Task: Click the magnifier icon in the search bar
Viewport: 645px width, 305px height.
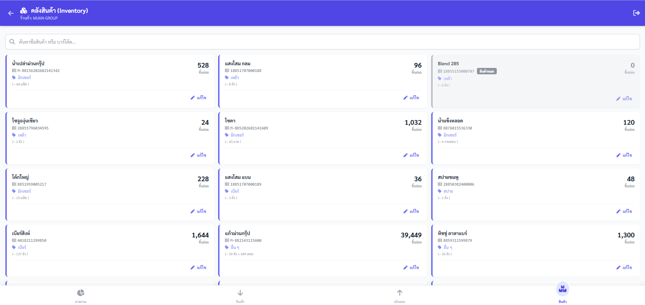Action: pos(12,42)
